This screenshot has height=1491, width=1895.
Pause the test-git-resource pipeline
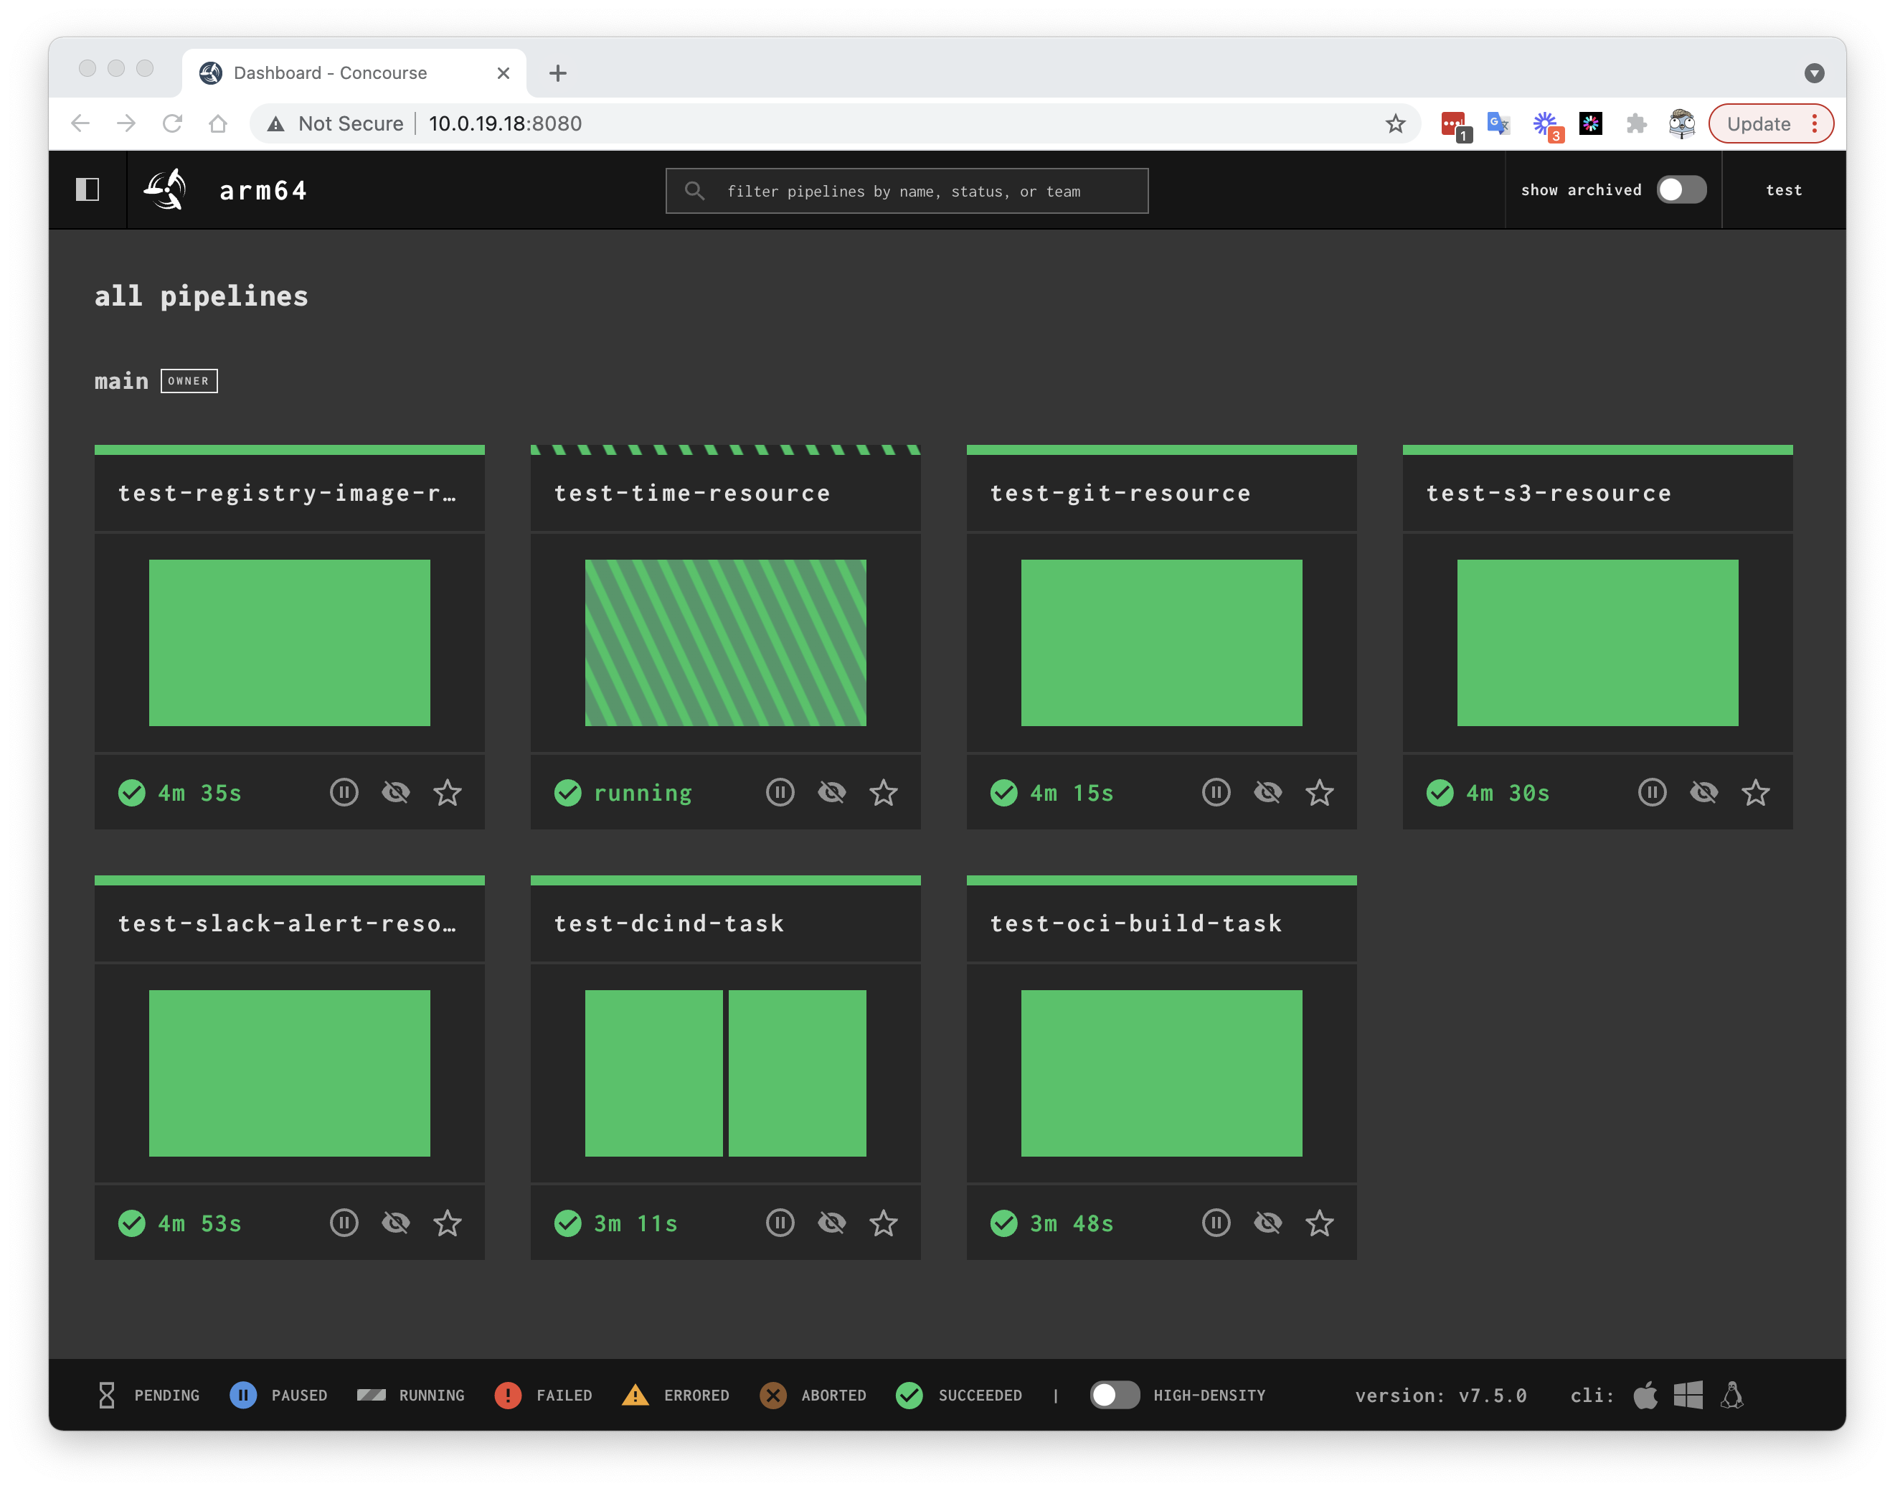pos(1215,793)
